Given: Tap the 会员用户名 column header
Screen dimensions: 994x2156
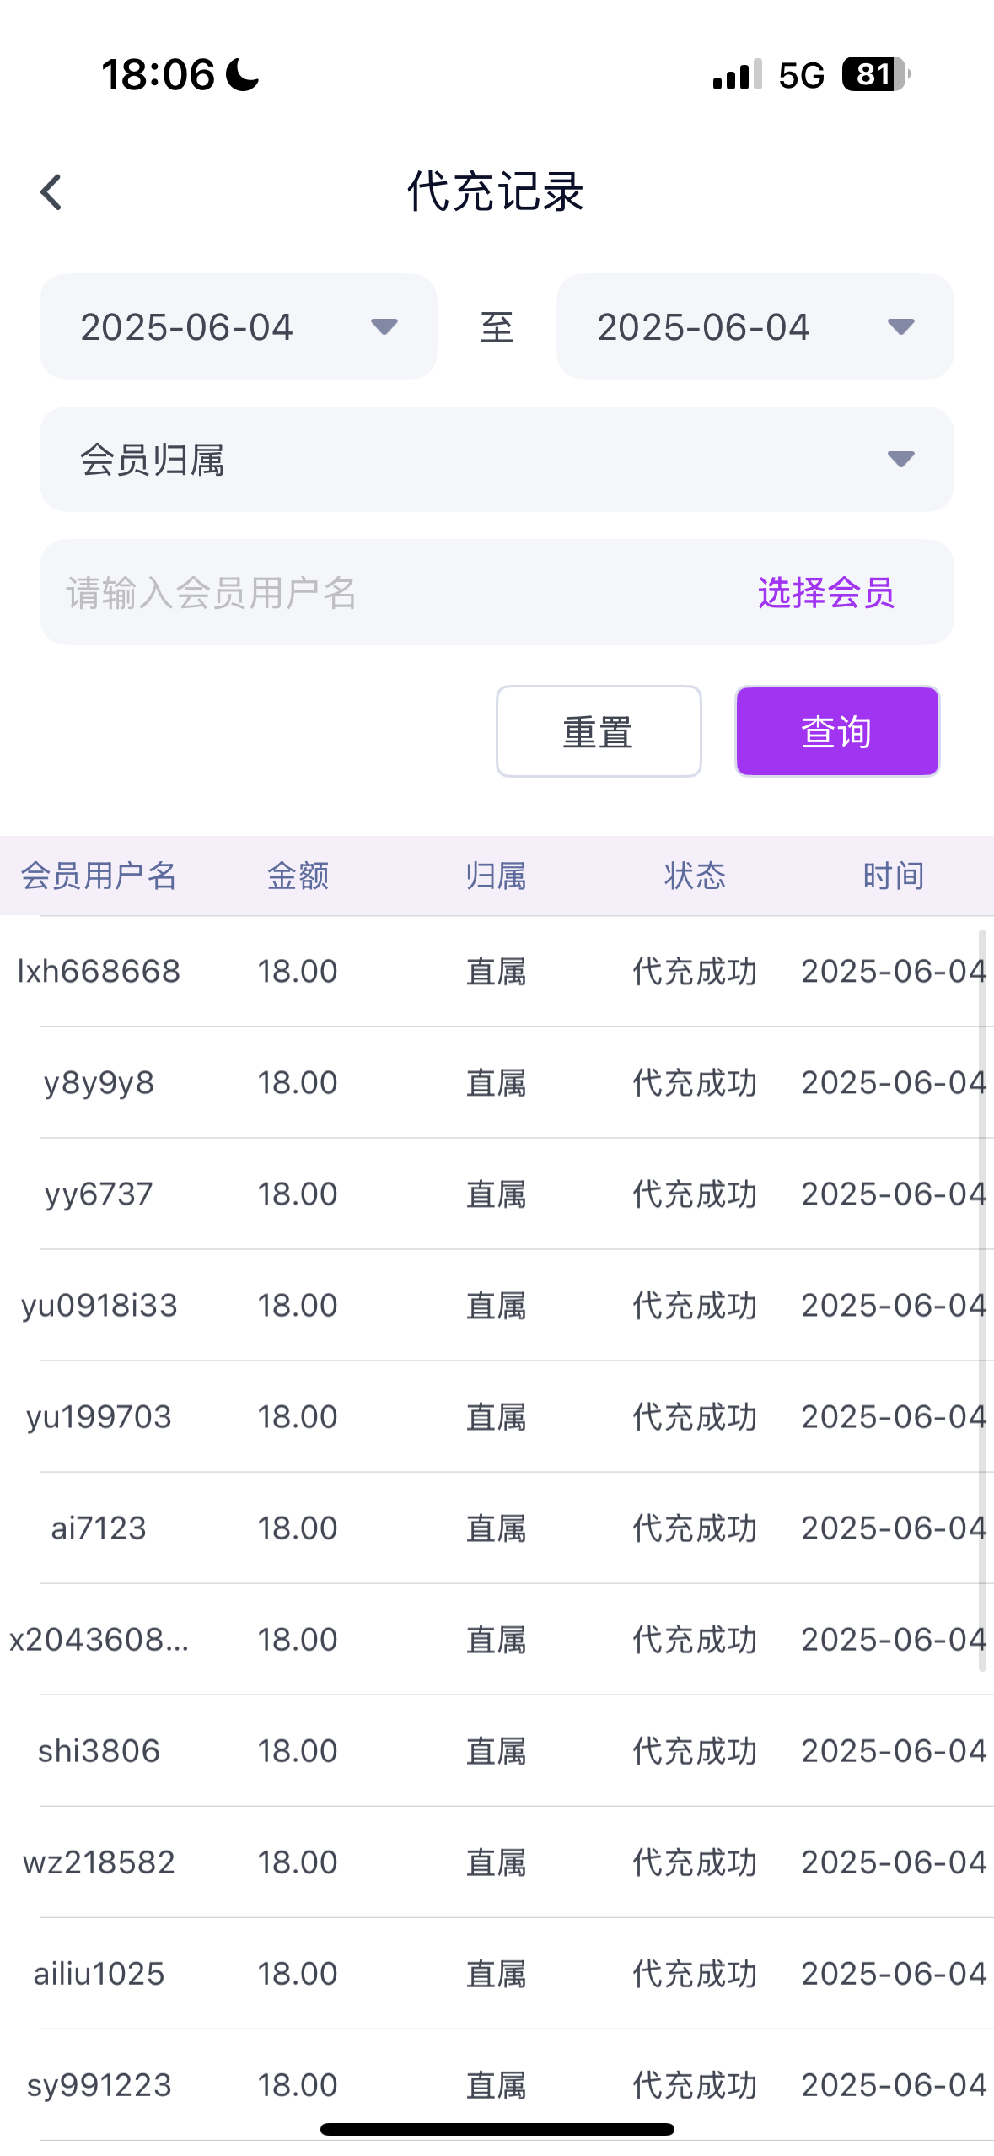Looking at the screenshot, I should (x=99, y=876).
